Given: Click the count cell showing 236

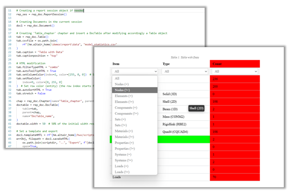Looking at the screenshot, I should pos(235,79).
